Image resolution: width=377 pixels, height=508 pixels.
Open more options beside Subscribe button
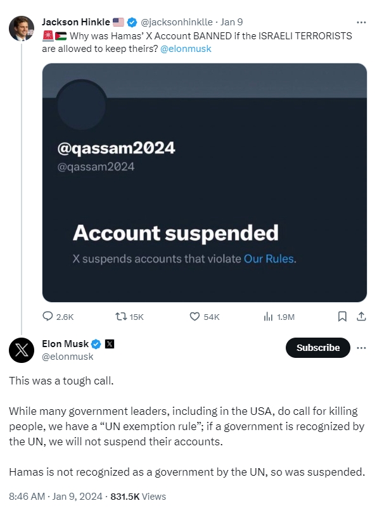[x=361, y=348]
